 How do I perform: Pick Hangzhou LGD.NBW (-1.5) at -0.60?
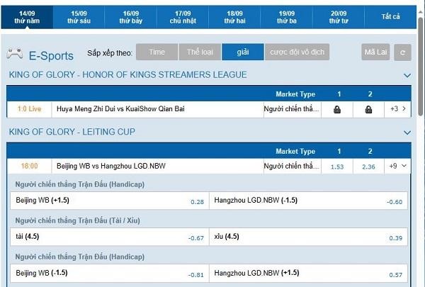[310, 201]
